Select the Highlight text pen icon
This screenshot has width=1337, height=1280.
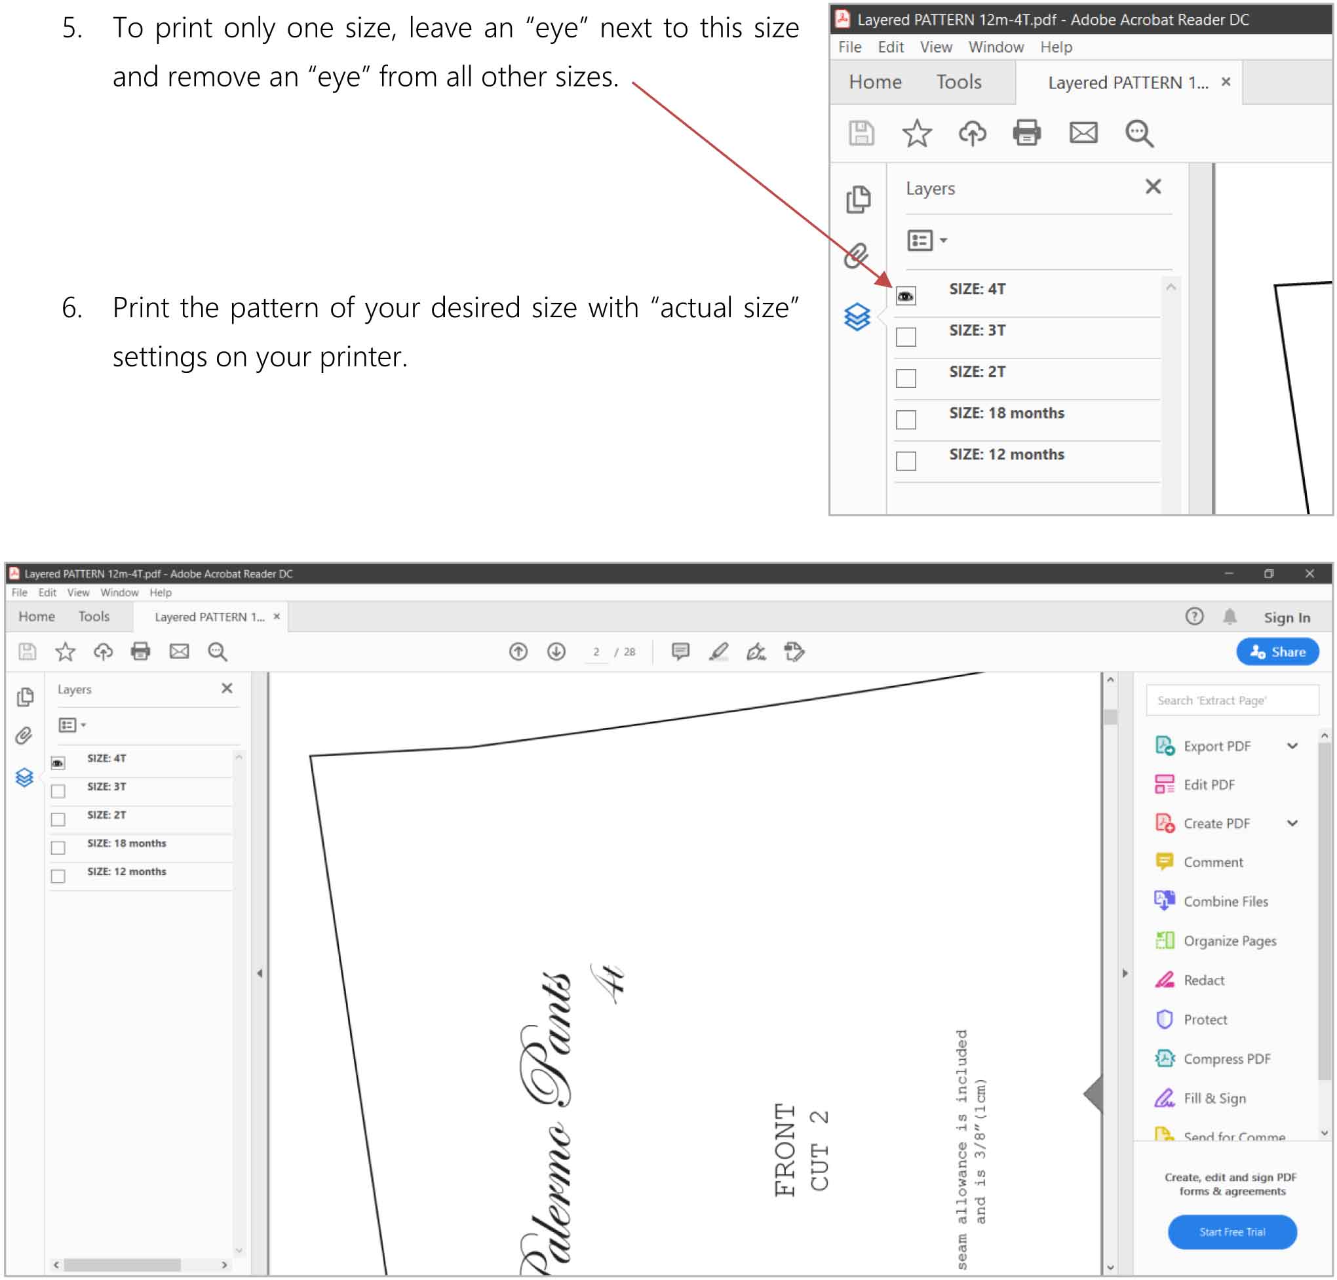point(718,651)
